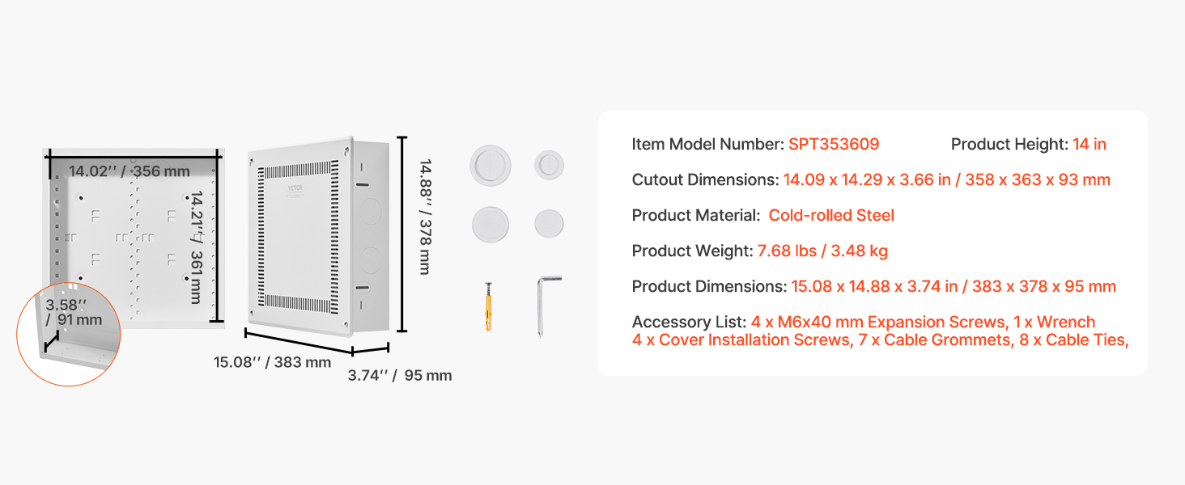This screenshot has width=1185, height=485.
Task: Click the large slotted cable grommet
Action: 490,167
